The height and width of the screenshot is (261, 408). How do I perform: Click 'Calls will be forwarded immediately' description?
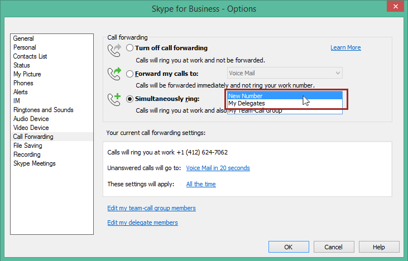225,85
